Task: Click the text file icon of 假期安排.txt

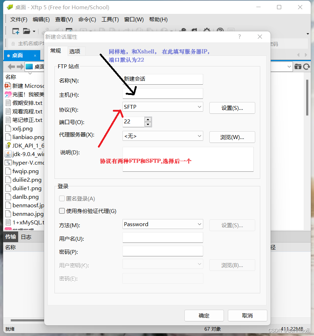Action: pos(8,103)
